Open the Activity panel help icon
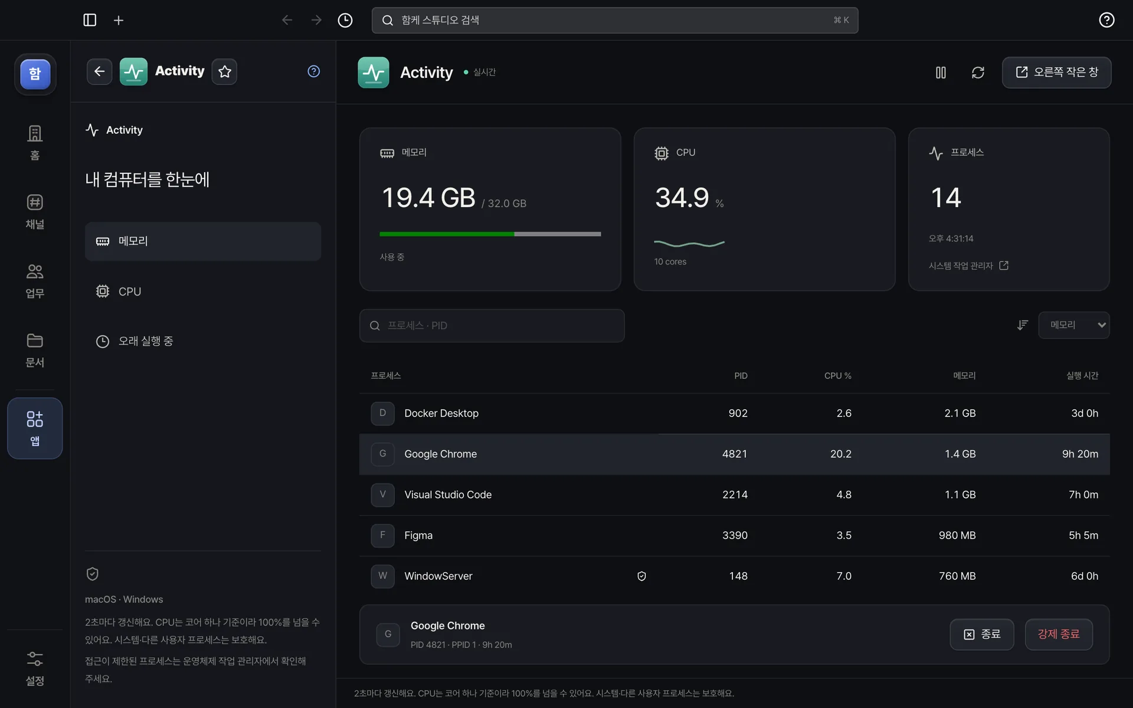Screen dimensions: 1133x708 pyautogui.click(x=314, y=71)
